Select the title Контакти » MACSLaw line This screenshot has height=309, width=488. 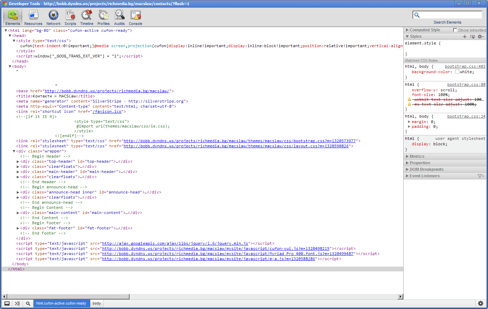click(x=55, y=96)
